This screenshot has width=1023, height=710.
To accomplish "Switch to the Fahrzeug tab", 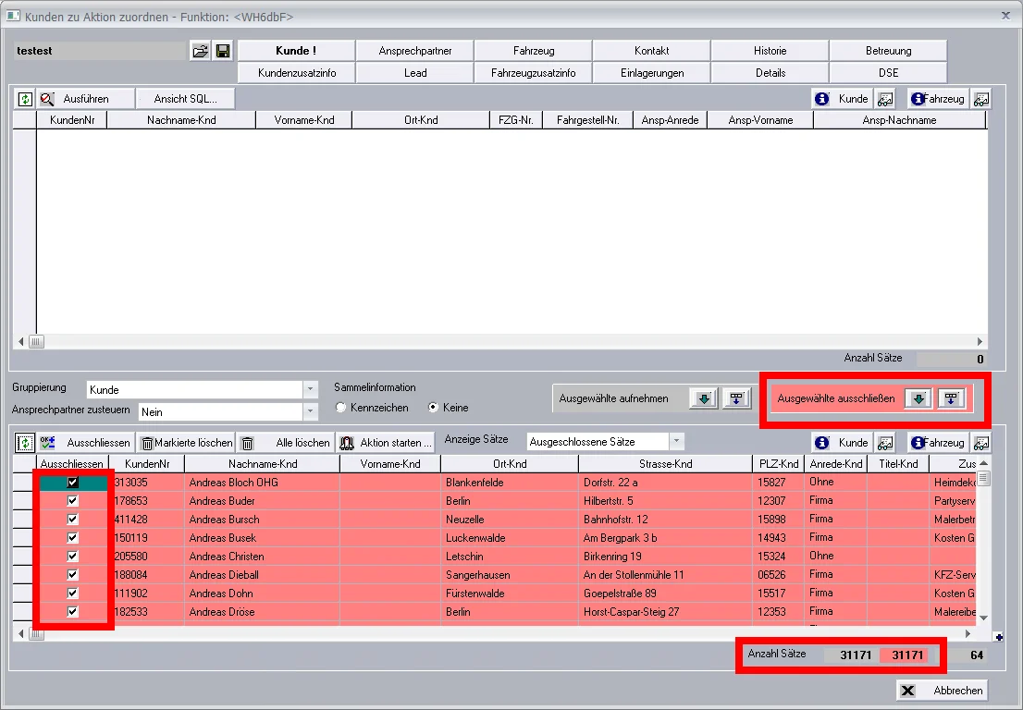I will (x=534, y=51).
